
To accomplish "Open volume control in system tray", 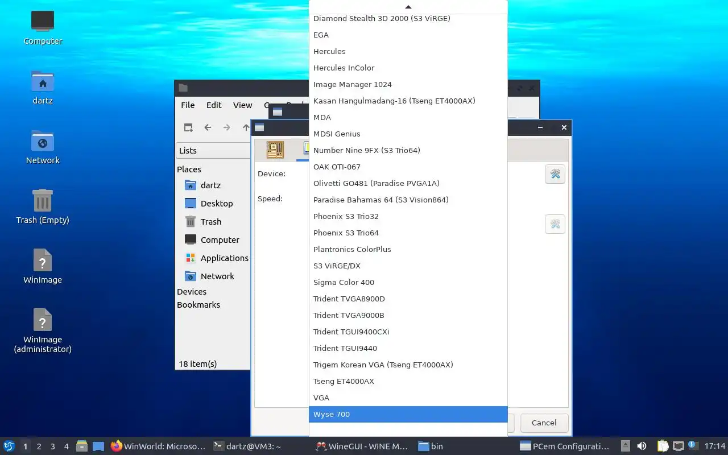I will [642, 446].
